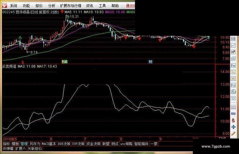This screenshot has width=239, height=154.
Task: Click the wave lines indicator icon
Action: pos(233,107)
